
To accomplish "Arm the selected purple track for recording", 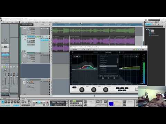I will click(40, 37).
